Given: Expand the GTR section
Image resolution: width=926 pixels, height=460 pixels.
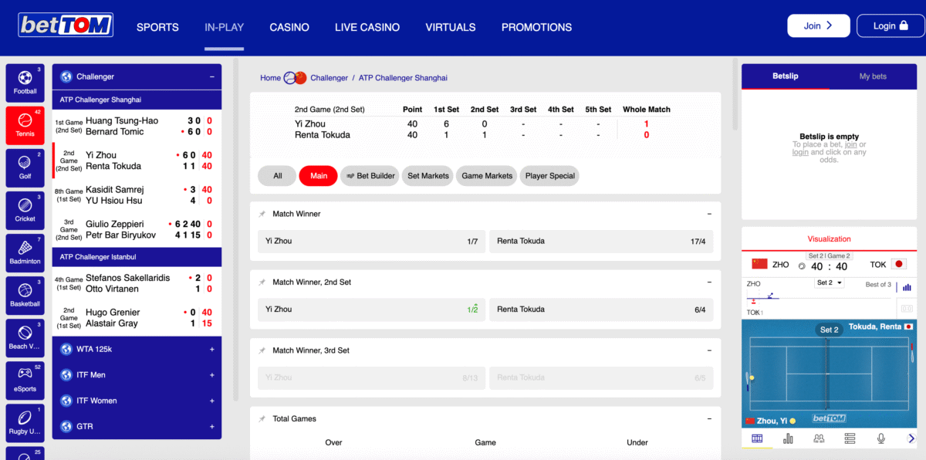Looking at the screenshot, I should tap(211, 426).
